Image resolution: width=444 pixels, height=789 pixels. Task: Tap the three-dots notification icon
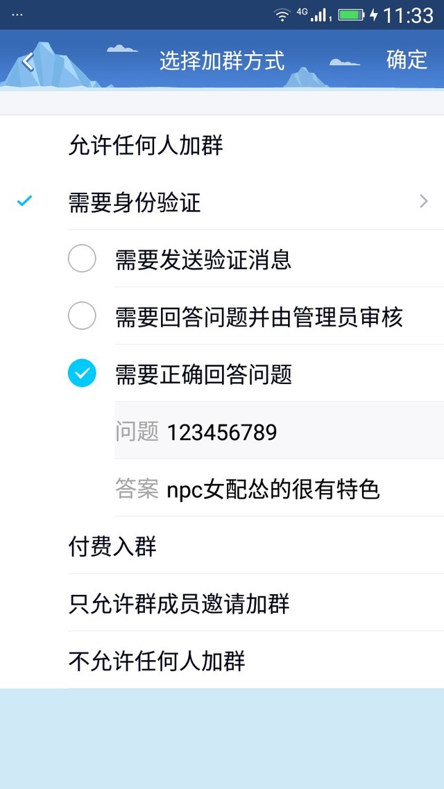pyautogui.click(x=17, y=15)
